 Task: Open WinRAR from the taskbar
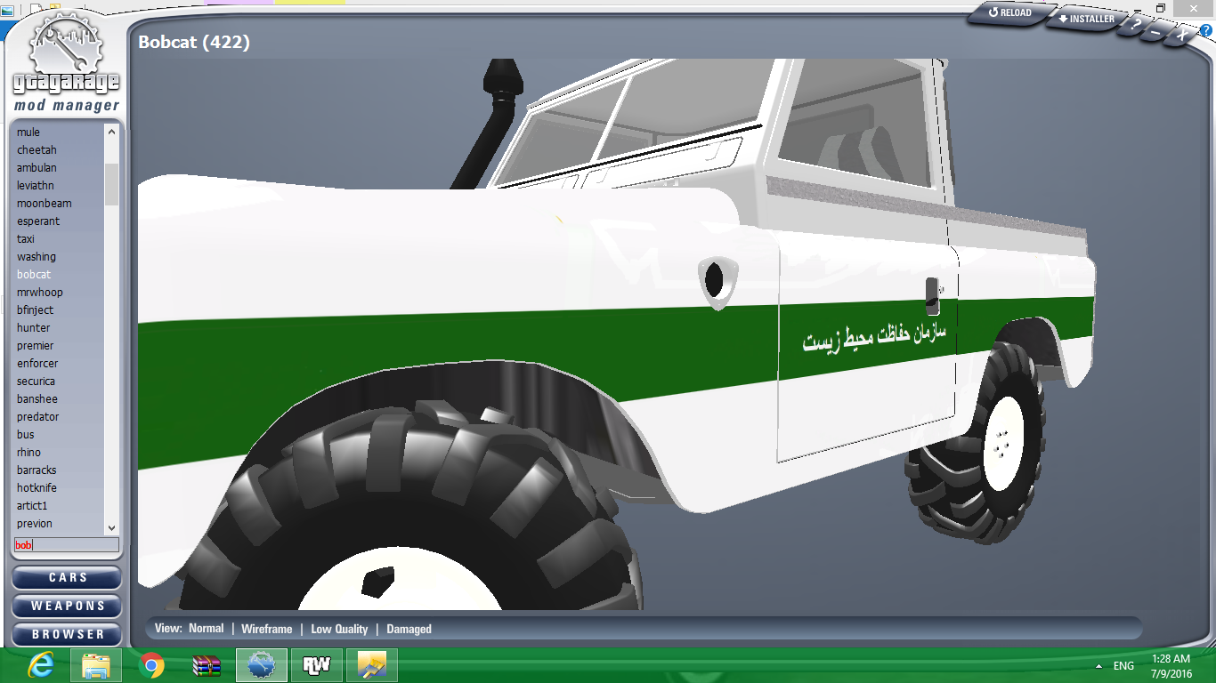point(207,665)
